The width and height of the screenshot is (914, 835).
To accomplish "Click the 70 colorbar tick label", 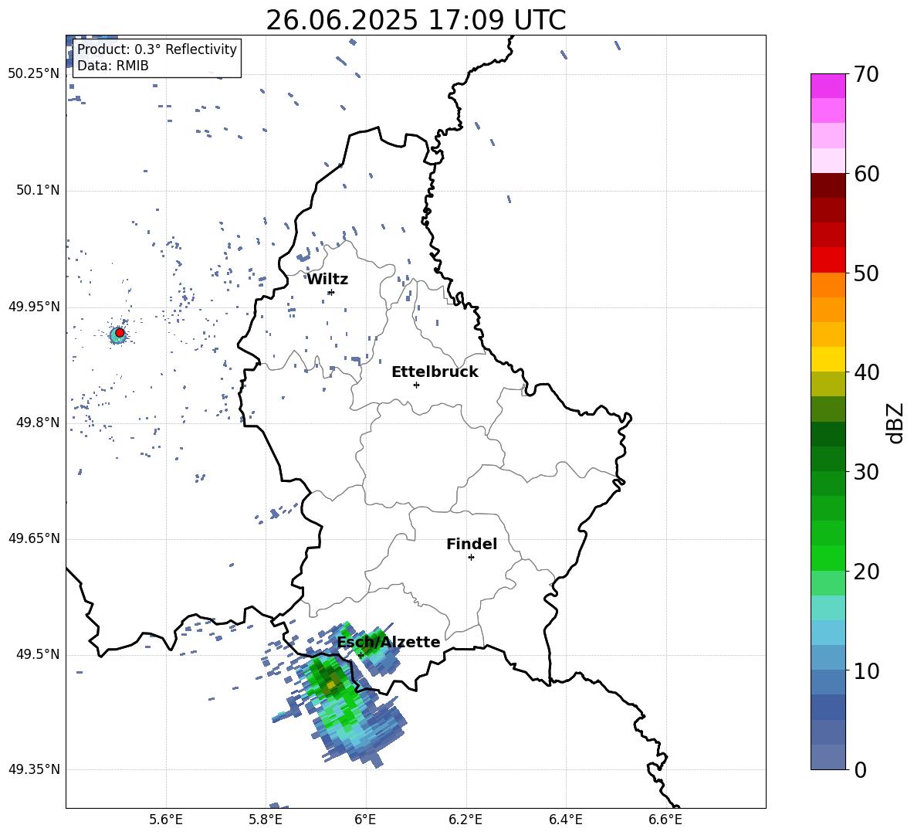I will (866, 74).
